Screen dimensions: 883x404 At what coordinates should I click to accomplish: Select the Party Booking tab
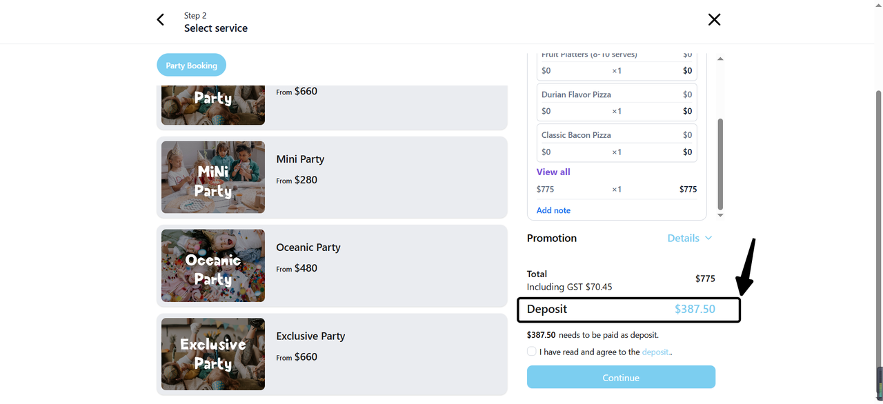point(191,65)
